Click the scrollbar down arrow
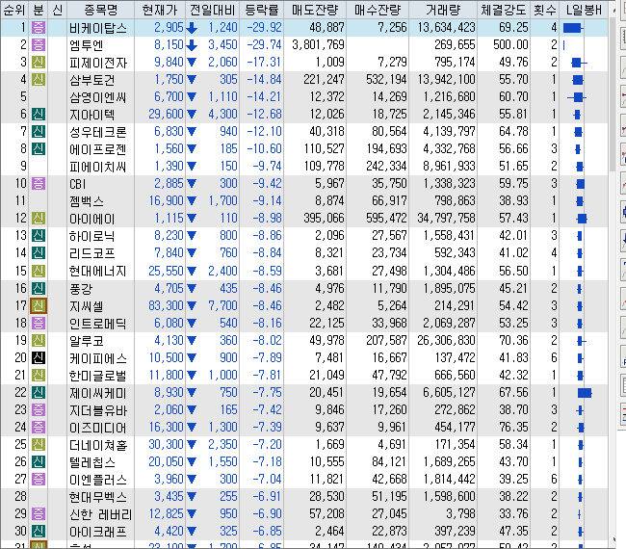 pos(613,540)
